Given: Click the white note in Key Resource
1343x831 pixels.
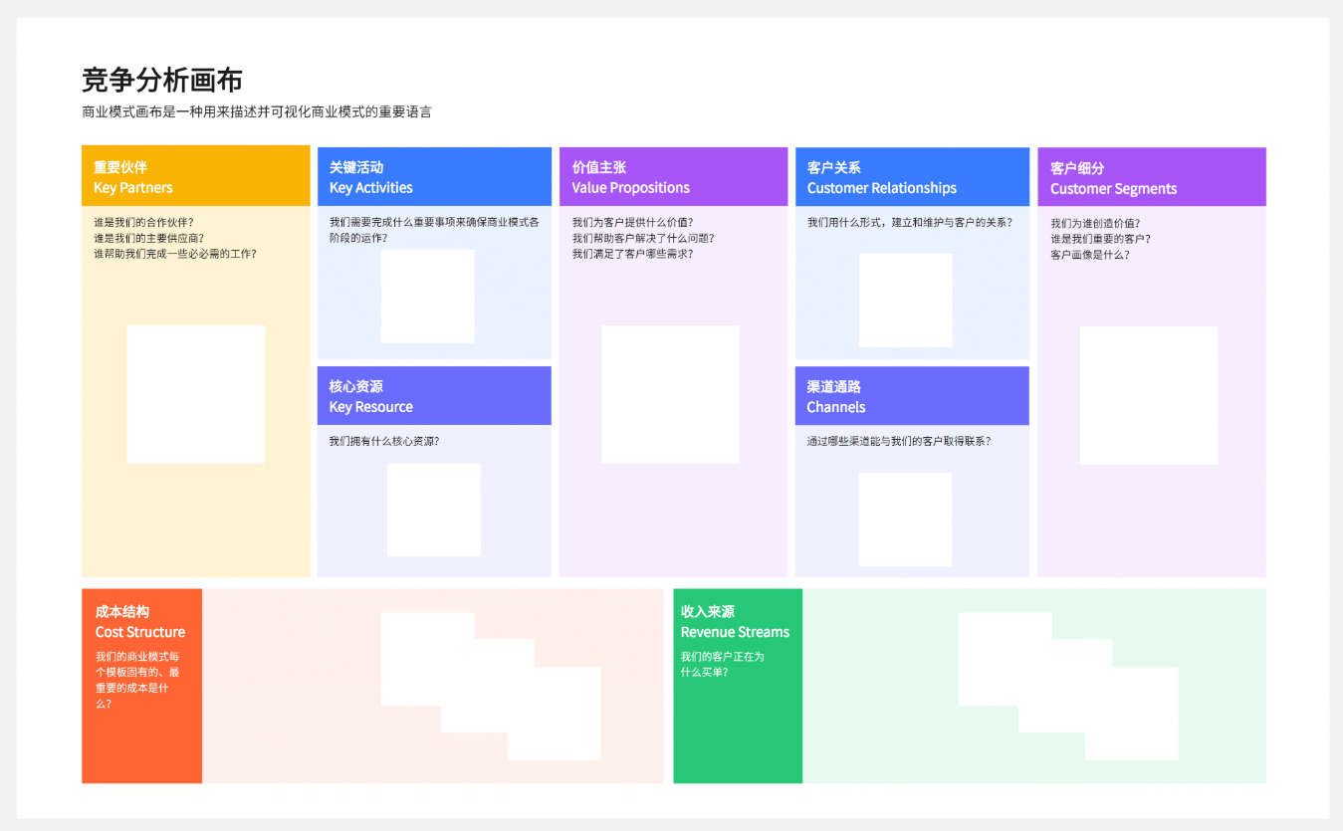Looking at the screenshot, I should point(434,510).
